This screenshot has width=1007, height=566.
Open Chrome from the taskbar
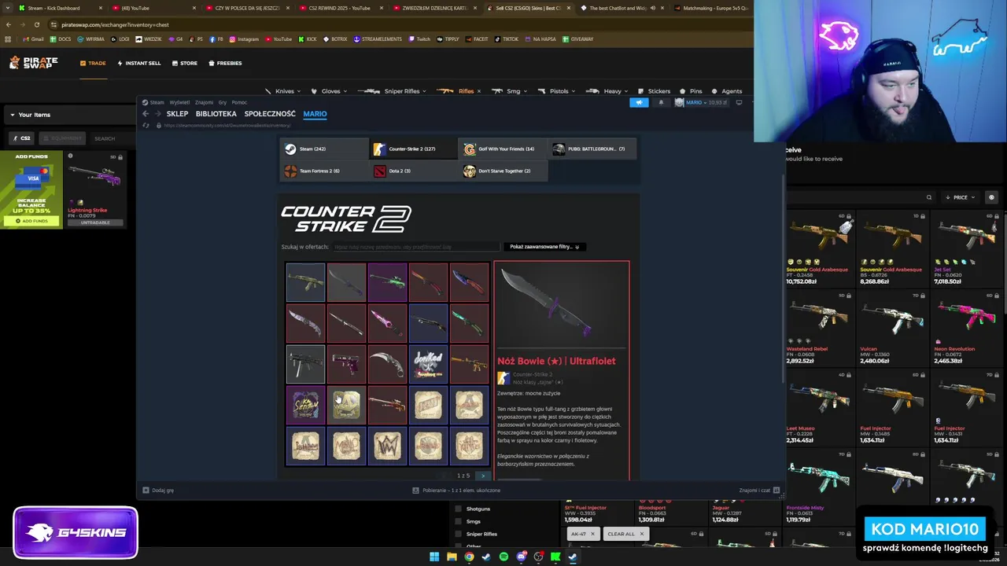point(469,557)
